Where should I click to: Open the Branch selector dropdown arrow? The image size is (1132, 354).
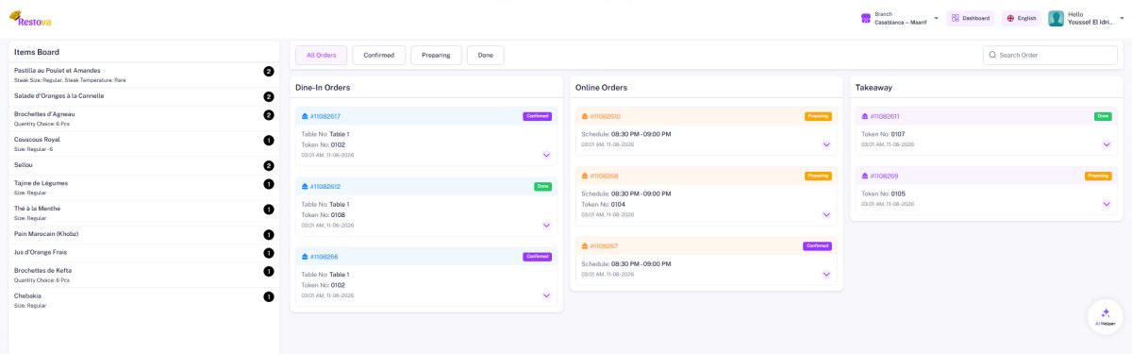(x=936, y=18)
